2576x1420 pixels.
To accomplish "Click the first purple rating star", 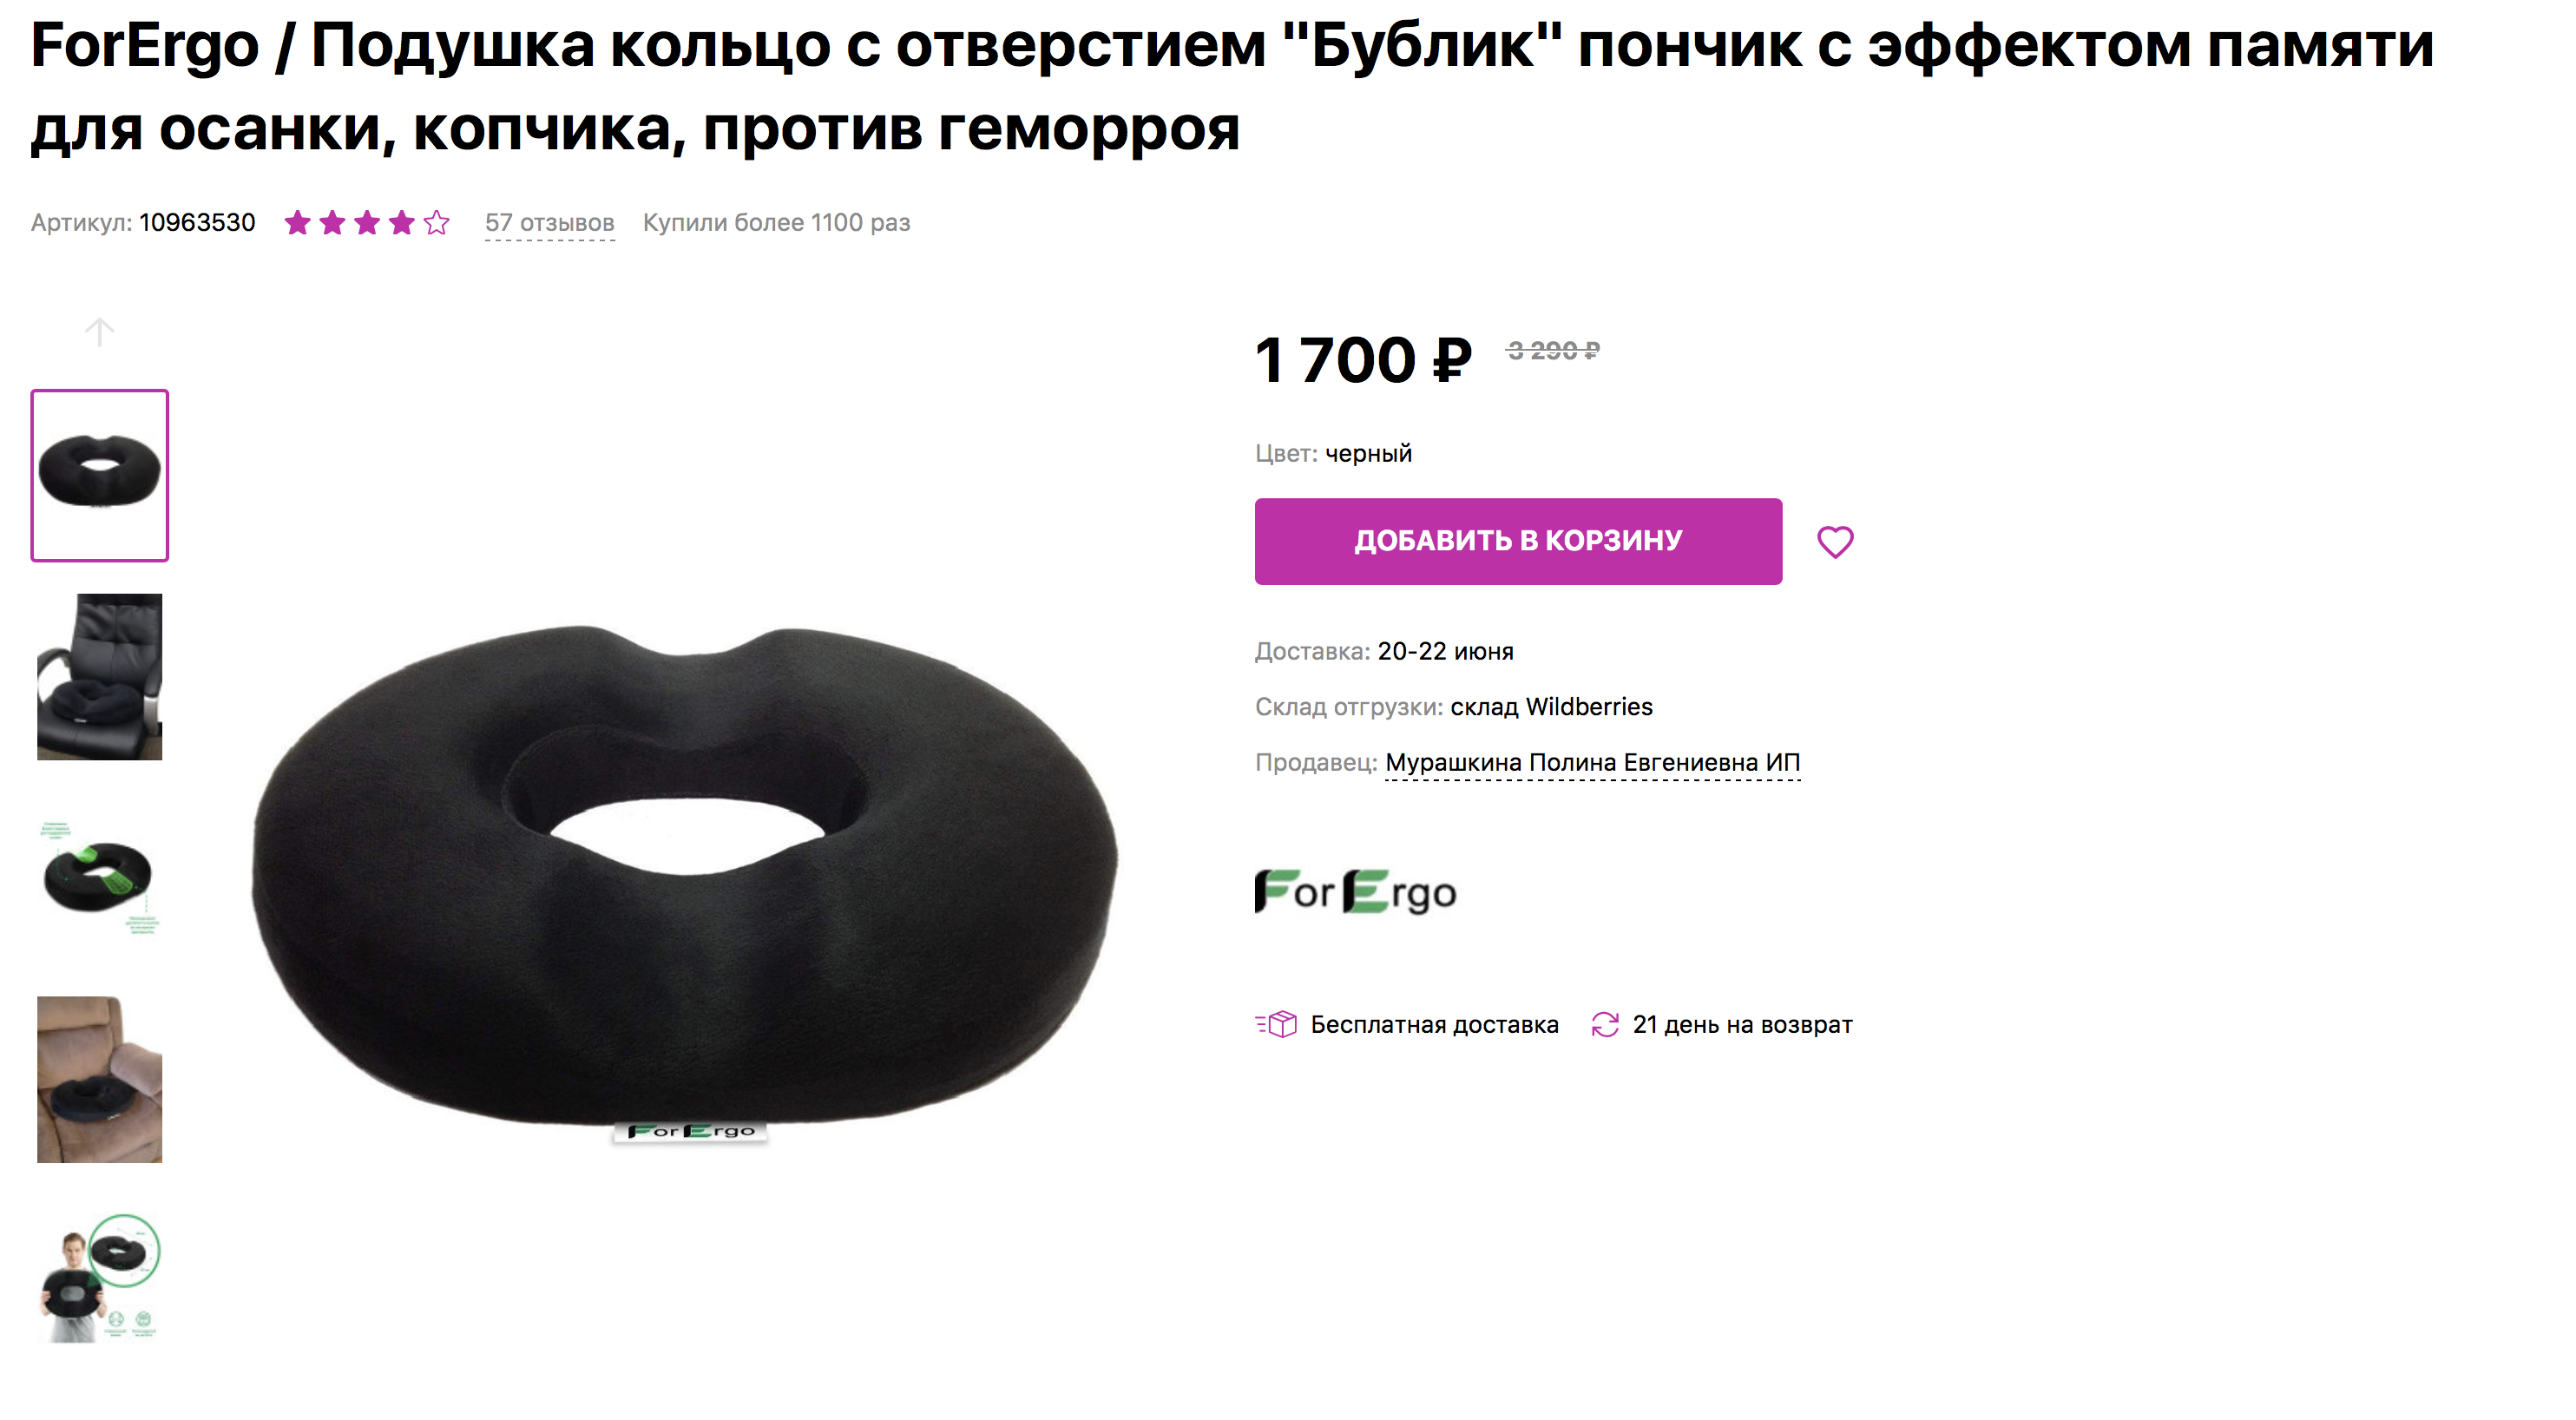I will 297,222.
